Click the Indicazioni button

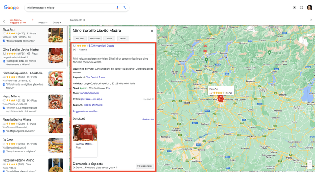(x=95, y=39)
